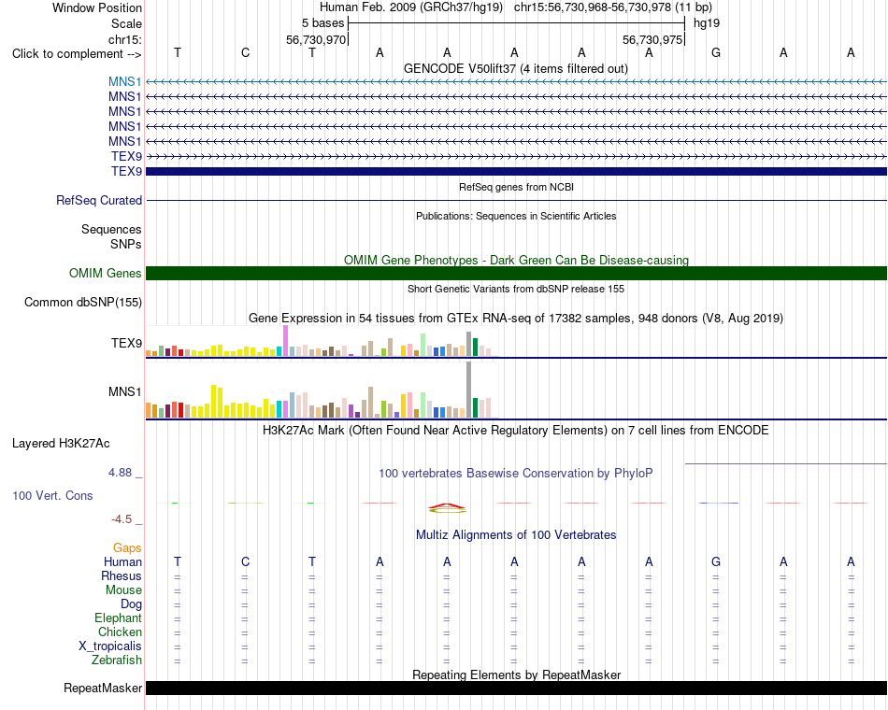
Task: Click the 4.88 upper conservation scale value
Action: pyautogui.click(x=120, y=472)
